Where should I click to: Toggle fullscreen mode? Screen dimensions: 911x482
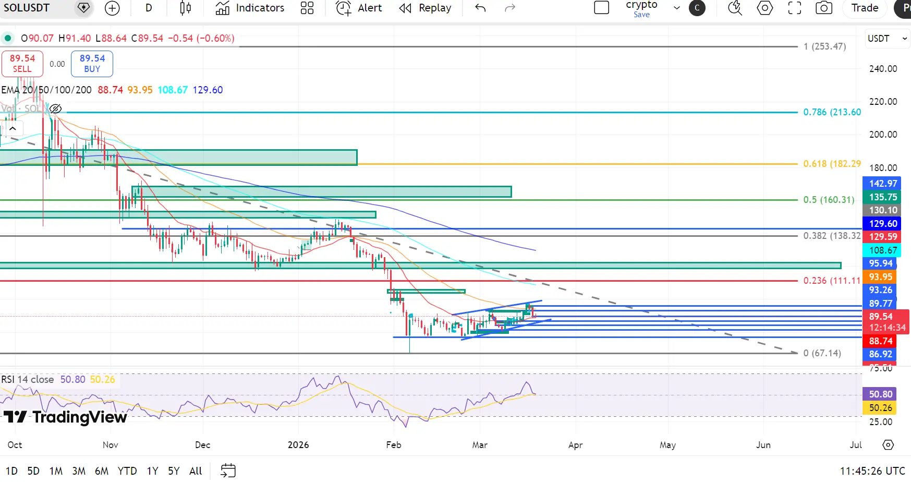point(795,8)
